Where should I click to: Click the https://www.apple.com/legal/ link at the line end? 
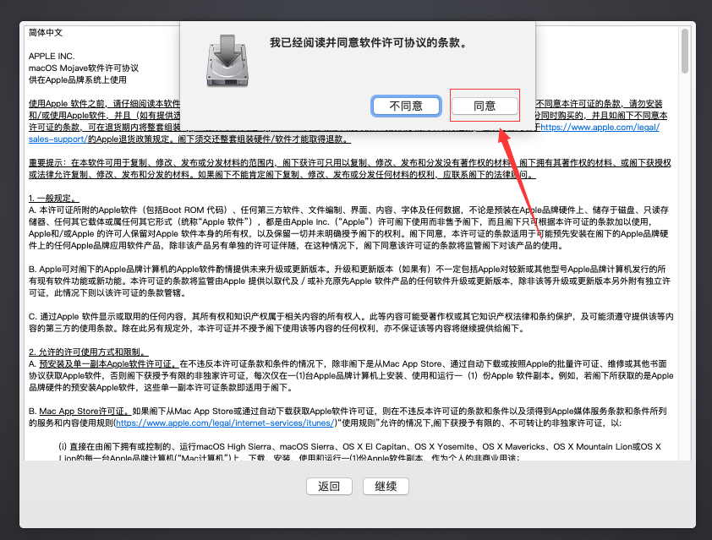pyautogui.click(x=602, y=127)
